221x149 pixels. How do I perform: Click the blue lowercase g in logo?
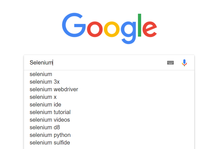click(x=129, y=30)
